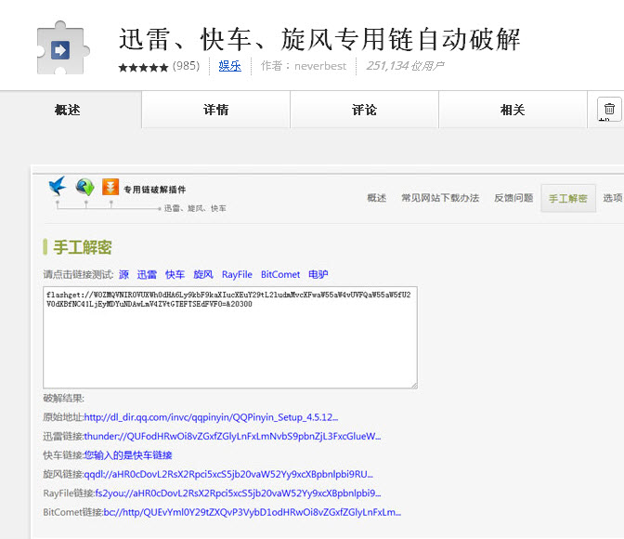624x539 pixels.
Task: Click the 迅雷 test link
Action: coord(147,274)
